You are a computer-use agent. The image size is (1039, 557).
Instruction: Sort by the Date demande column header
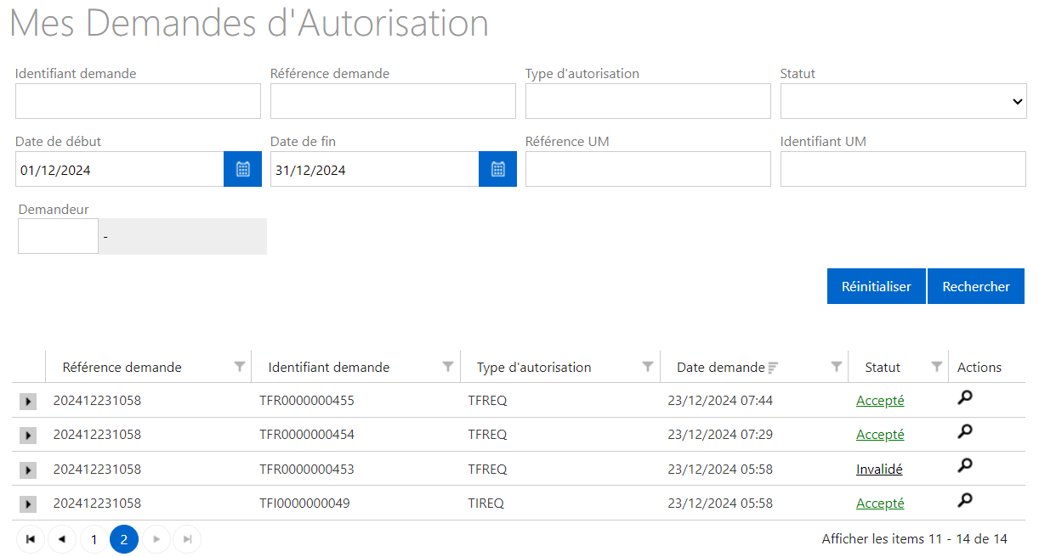pos(720,368)
